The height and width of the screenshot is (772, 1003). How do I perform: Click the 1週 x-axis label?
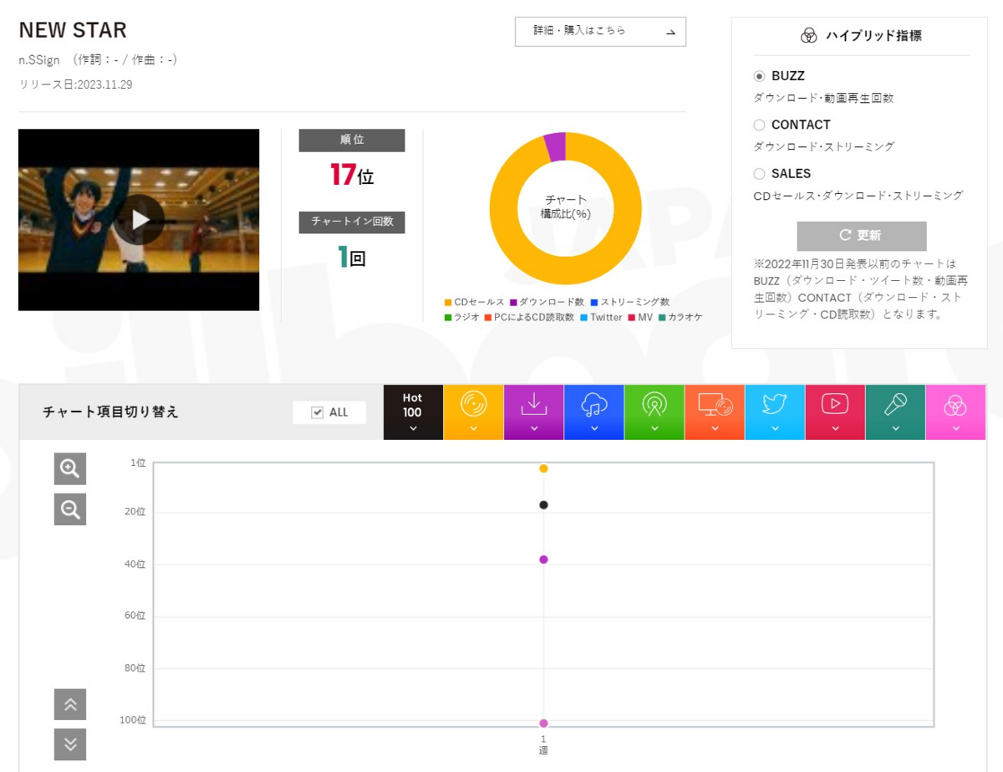pos(543,744)
